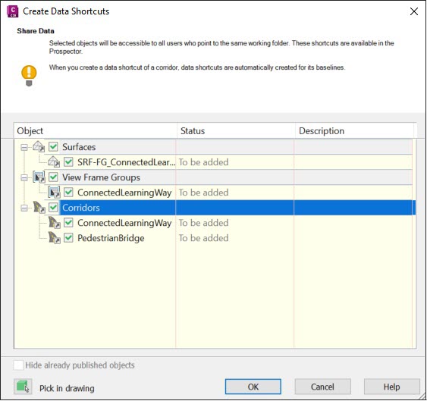Collapse the Surfaces tree node
The width and height of the screenshot is (427, 401).
(x=24, y=147)
